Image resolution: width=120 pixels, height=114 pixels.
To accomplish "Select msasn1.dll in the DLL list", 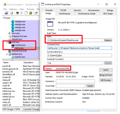I will click(7, 83).
